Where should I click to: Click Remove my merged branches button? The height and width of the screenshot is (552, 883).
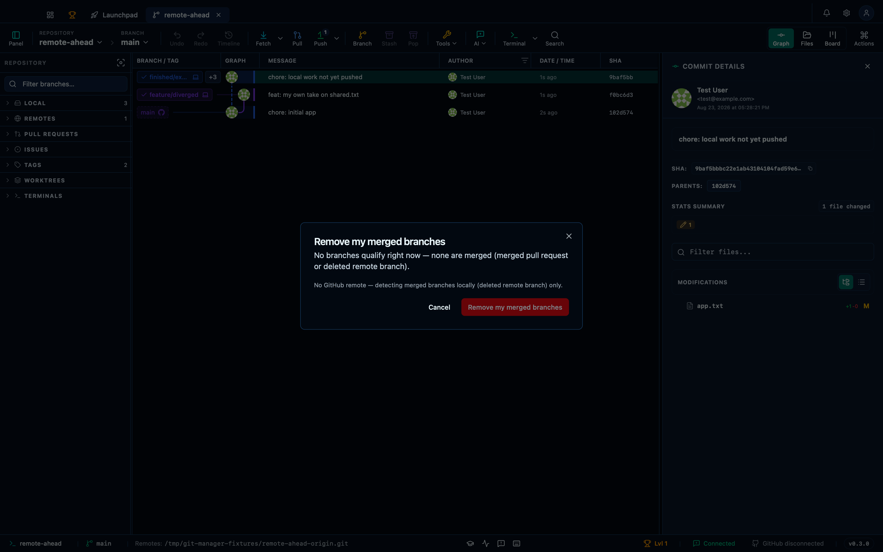(515, 307)
